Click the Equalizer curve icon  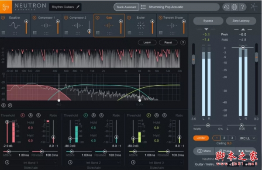tap(15, 26)
